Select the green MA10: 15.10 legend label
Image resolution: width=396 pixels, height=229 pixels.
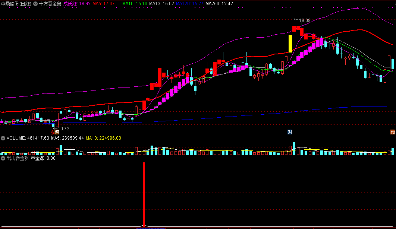[135, 4]
